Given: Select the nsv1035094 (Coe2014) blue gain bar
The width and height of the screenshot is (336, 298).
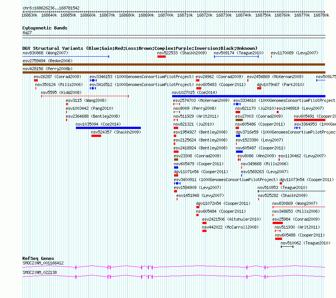Looking at the screenshot, I should tap(108, 128).
